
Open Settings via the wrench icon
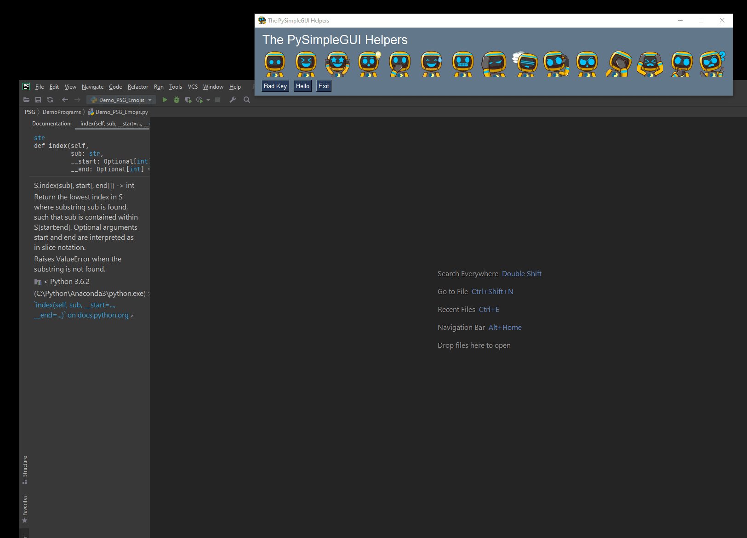(233, 100)
